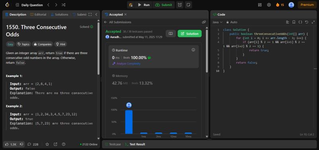Add problem to favorites star
Screen dimensions: 319x150
(47, 144)
